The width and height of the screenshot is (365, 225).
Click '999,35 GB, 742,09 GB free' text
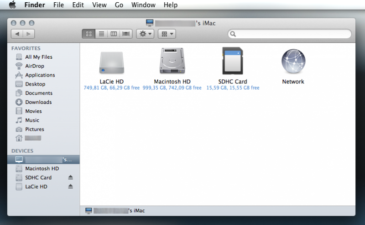point(172,88)
